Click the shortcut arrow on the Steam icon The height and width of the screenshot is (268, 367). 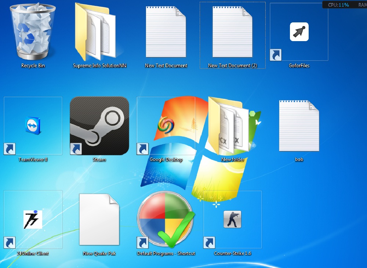pos(76,149)
